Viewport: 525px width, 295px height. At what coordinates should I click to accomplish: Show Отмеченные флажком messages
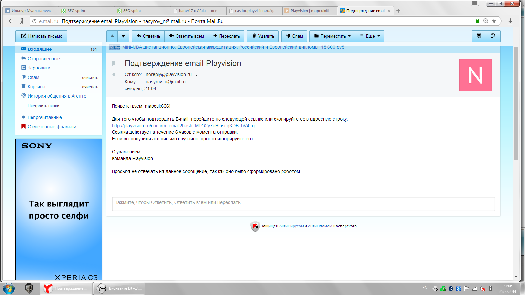(x=52, y=127)
